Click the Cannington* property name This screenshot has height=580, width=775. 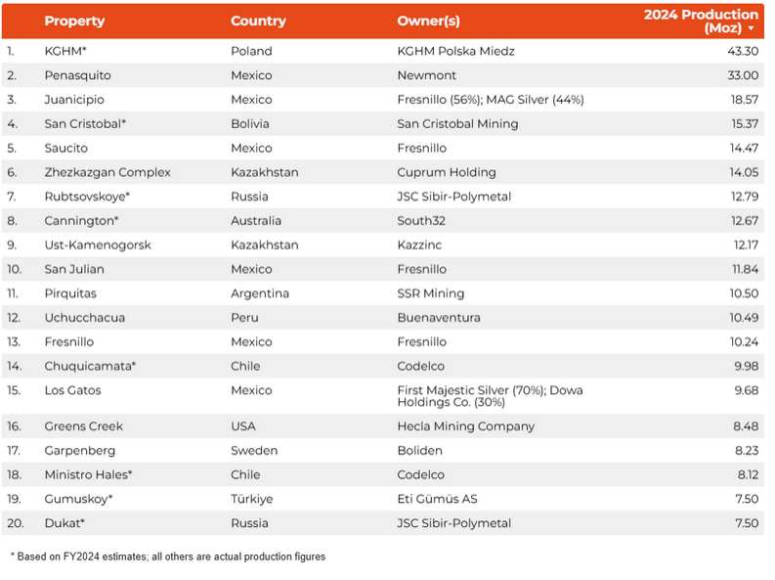[x=81, y=221]
